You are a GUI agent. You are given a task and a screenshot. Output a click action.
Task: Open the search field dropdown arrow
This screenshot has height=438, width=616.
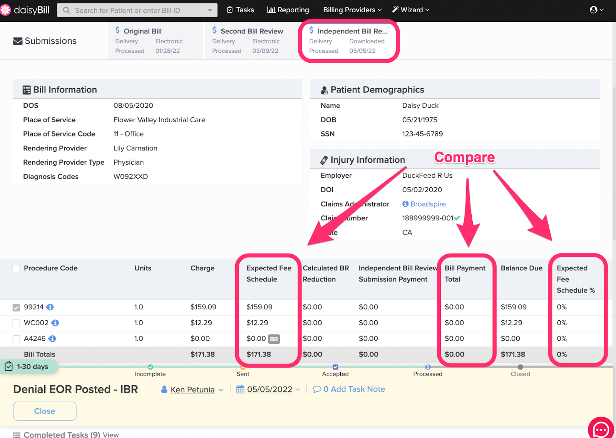[210, 10]
